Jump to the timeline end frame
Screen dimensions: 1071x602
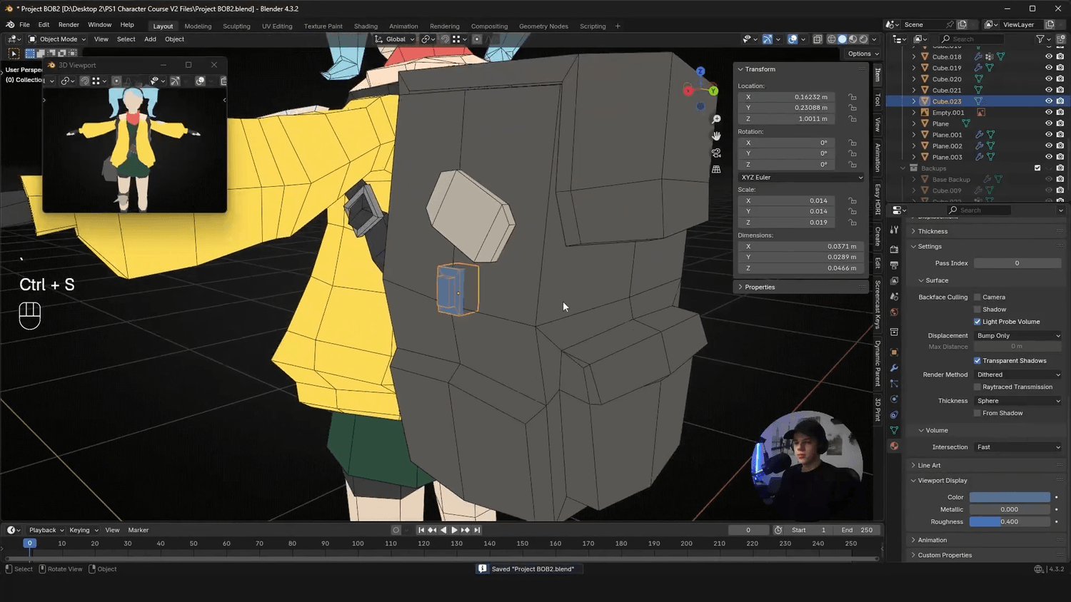tap(477, 530)
